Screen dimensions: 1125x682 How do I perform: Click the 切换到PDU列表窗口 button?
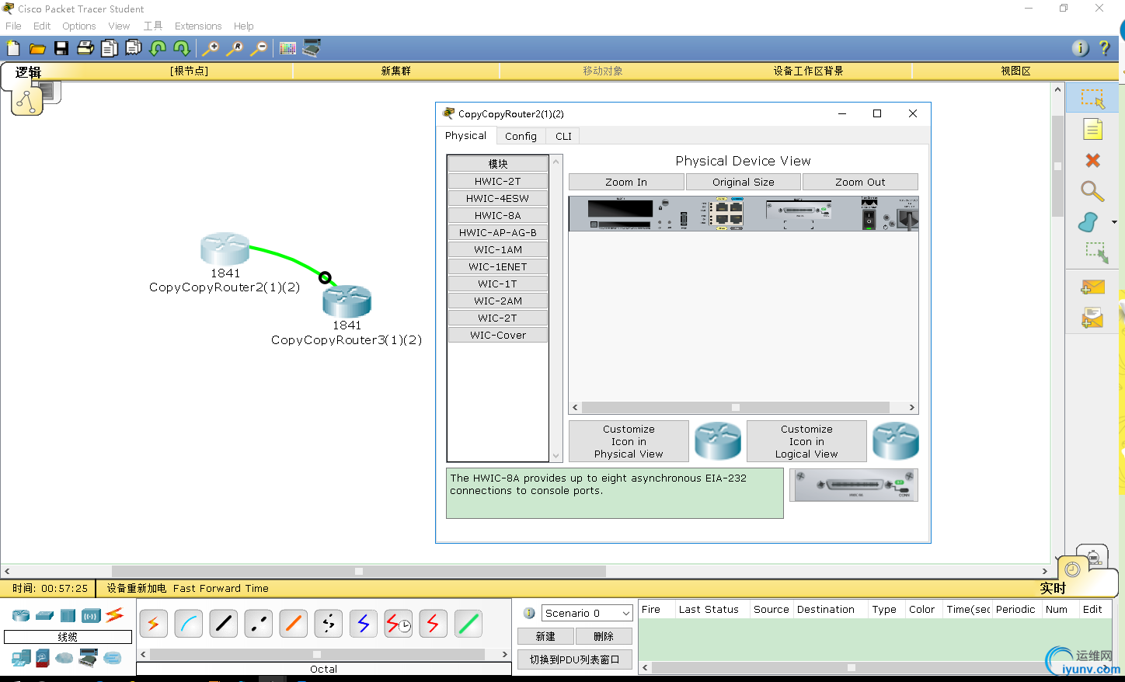(x=575, y=659)
